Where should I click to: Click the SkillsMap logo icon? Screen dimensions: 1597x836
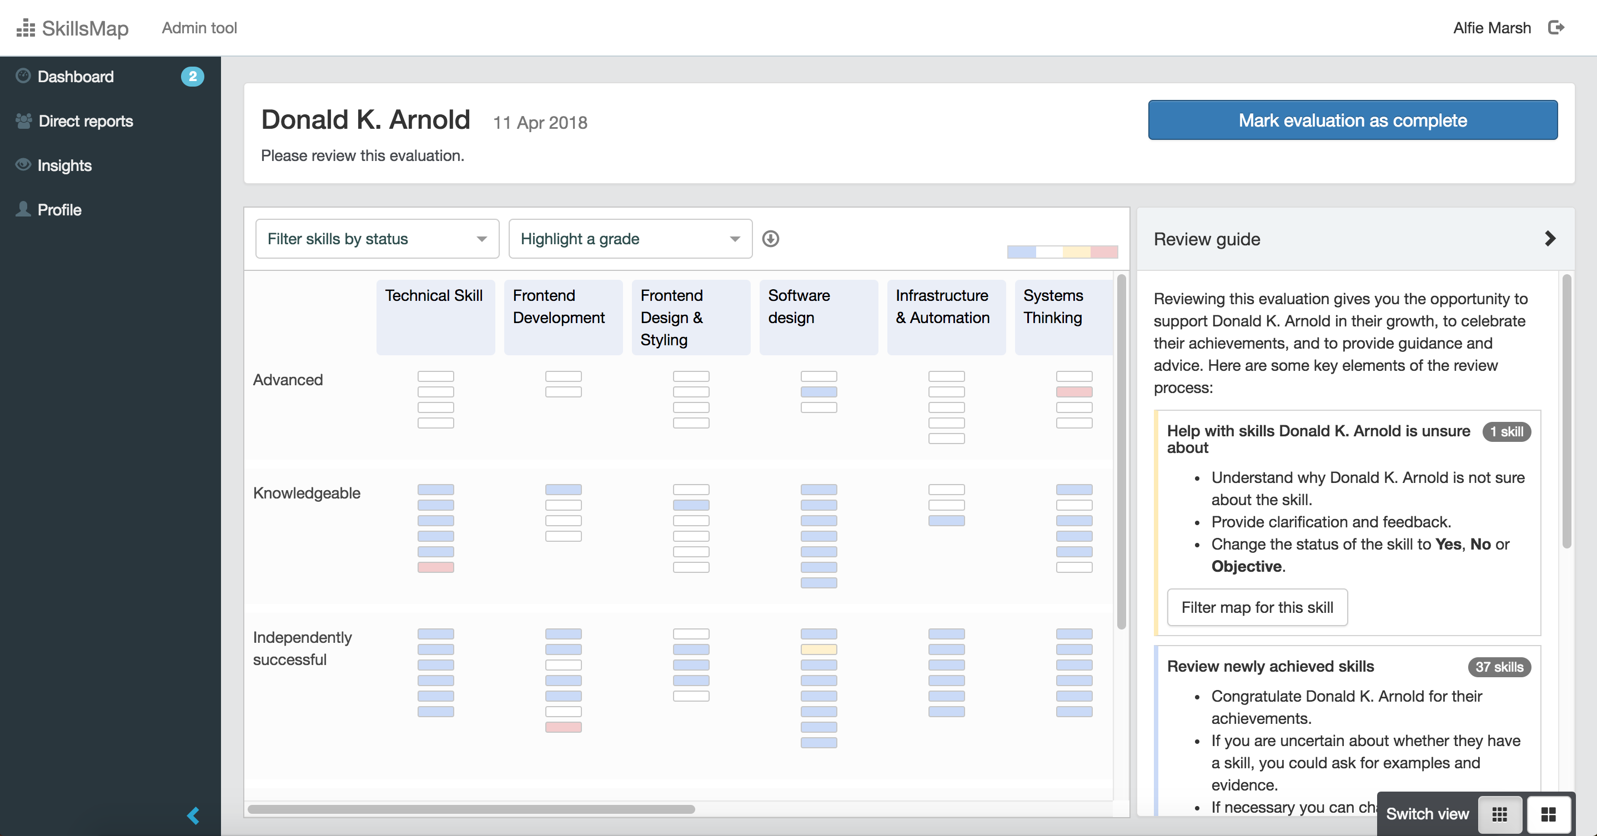click(26, 27)
